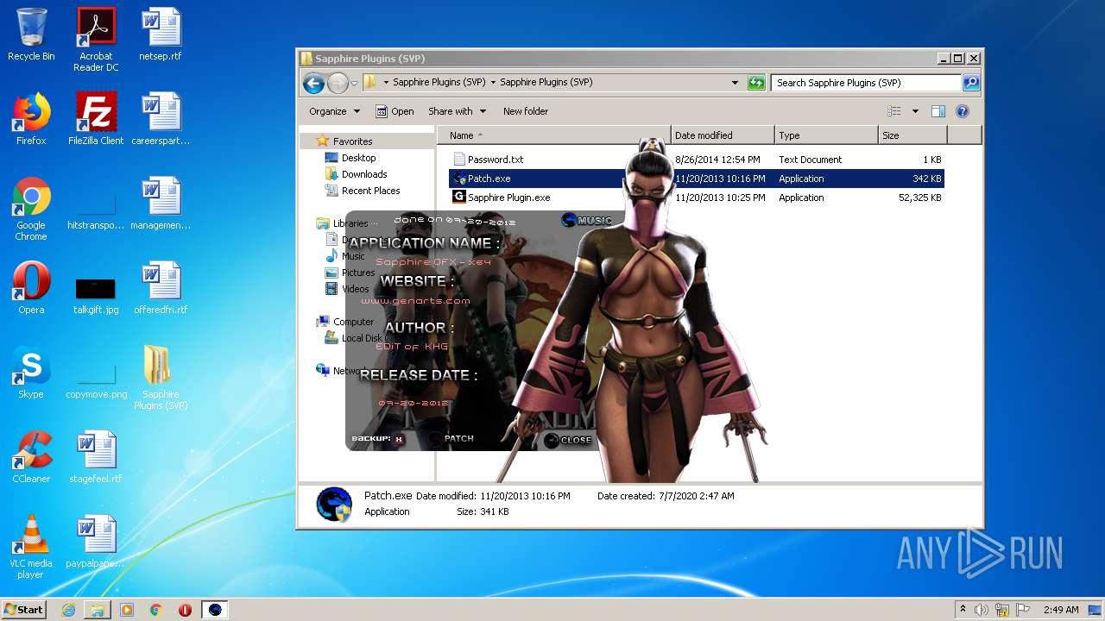The image size is (1105, 621).
Task: Open the Share with menu
Action: tap(457, 111)
